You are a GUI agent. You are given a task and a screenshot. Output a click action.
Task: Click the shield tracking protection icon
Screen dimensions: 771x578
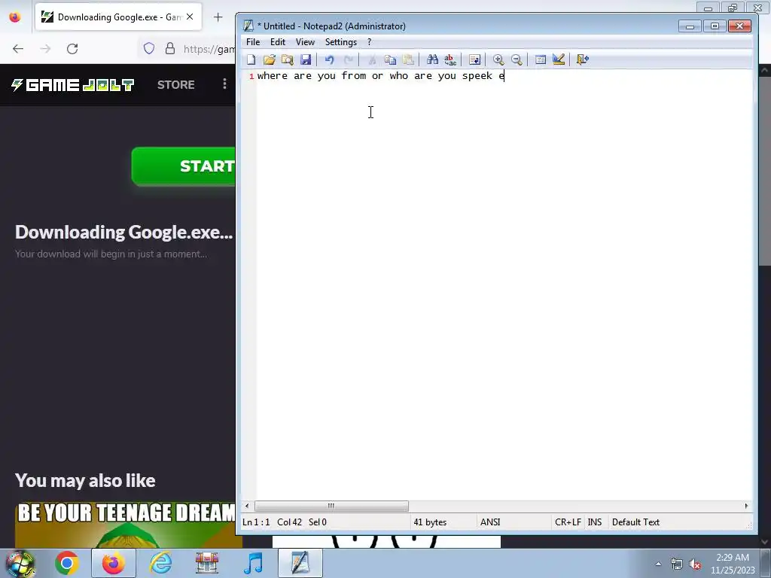149,48
